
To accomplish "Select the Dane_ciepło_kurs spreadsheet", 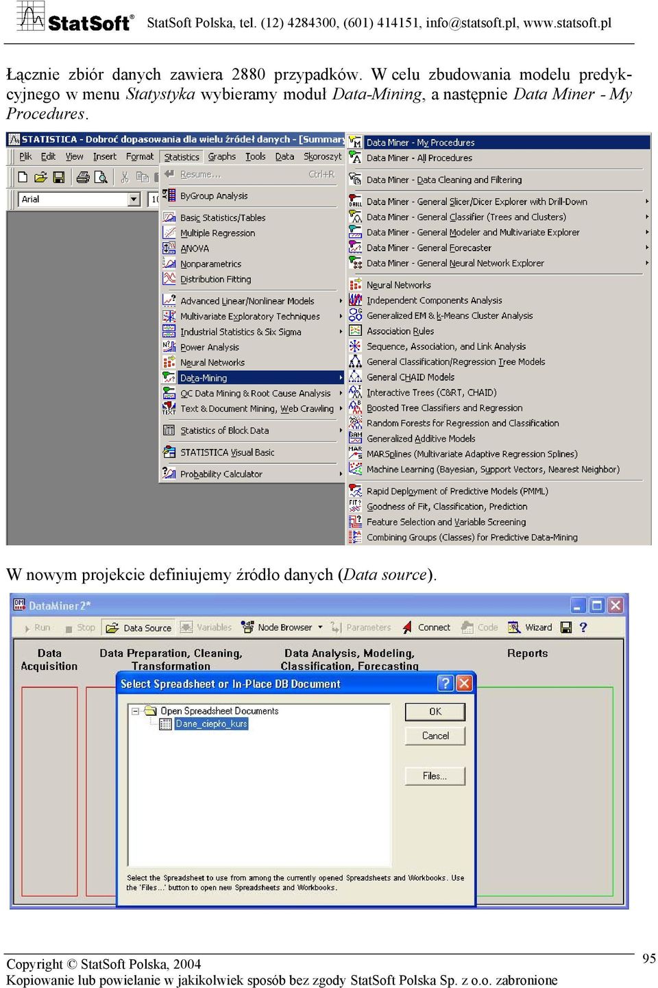I will (211, 723).
